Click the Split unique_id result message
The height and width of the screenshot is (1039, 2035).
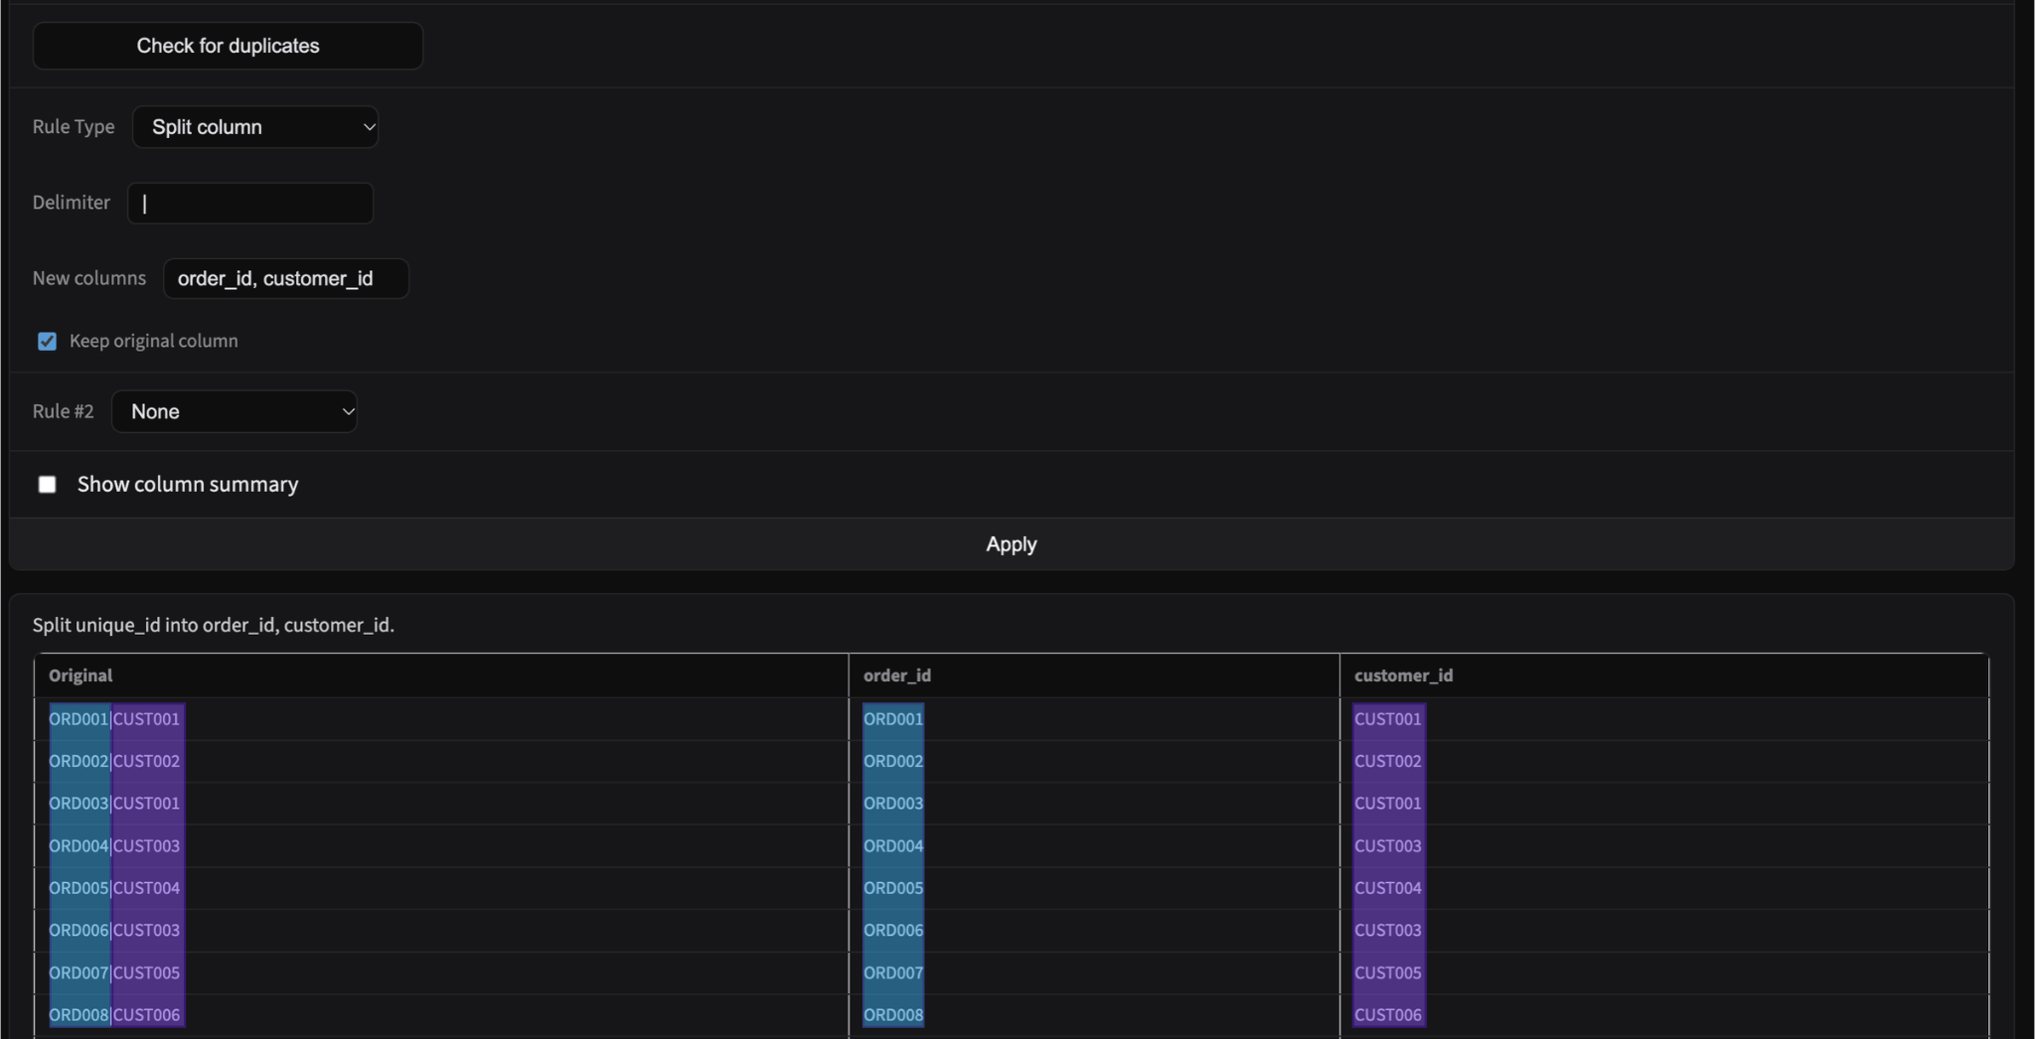point(214,625)
